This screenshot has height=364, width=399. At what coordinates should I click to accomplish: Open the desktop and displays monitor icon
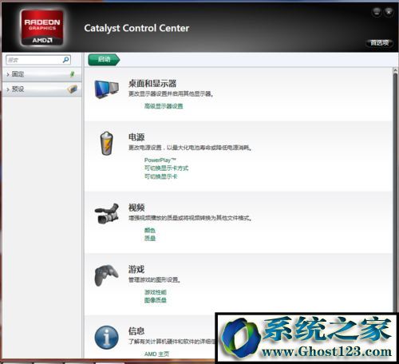click(x=106, y=89)
